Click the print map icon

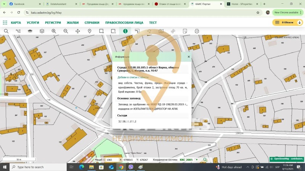197,31
